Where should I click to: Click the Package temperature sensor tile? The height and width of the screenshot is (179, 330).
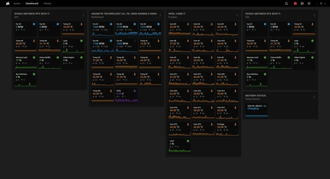point(227,129)
